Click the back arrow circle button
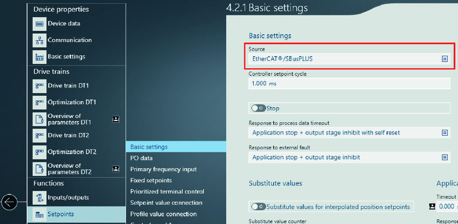Image resolution: width=458 pixels, height=224 pixels. [10, 202]
